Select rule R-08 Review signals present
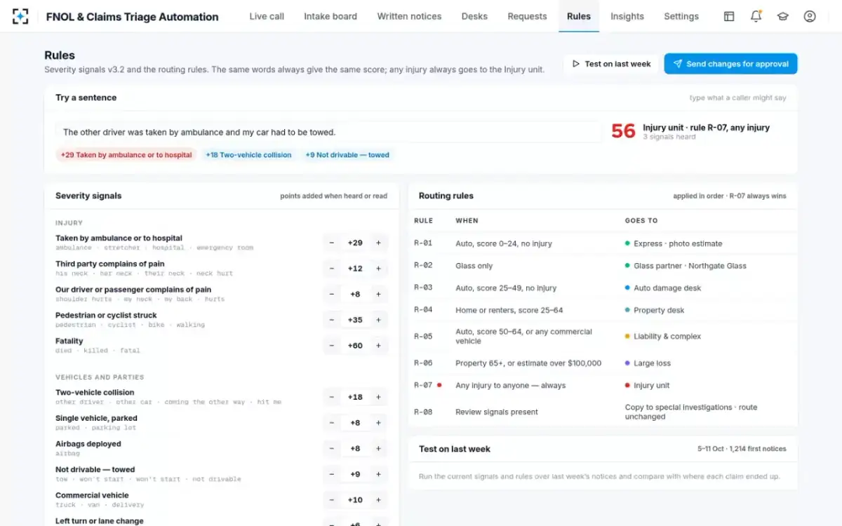 (x=603, y=412)
